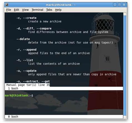Click the '--delete' option line
The height and width of the screenshot is (123, 132).
(x=23, y=39)
